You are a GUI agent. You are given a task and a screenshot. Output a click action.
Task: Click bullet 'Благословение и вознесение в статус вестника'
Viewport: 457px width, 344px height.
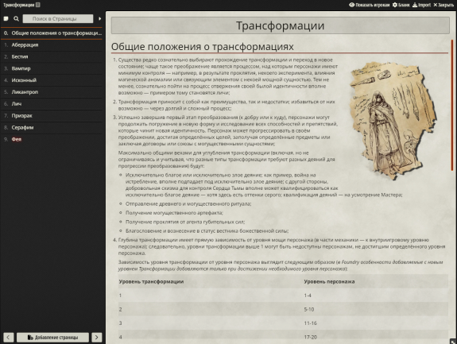(207, 231)
